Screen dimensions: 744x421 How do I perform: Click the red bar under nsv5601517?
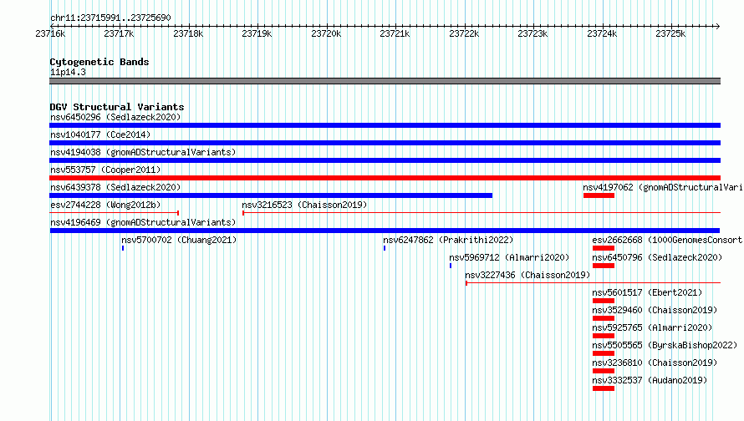[604, 301]
